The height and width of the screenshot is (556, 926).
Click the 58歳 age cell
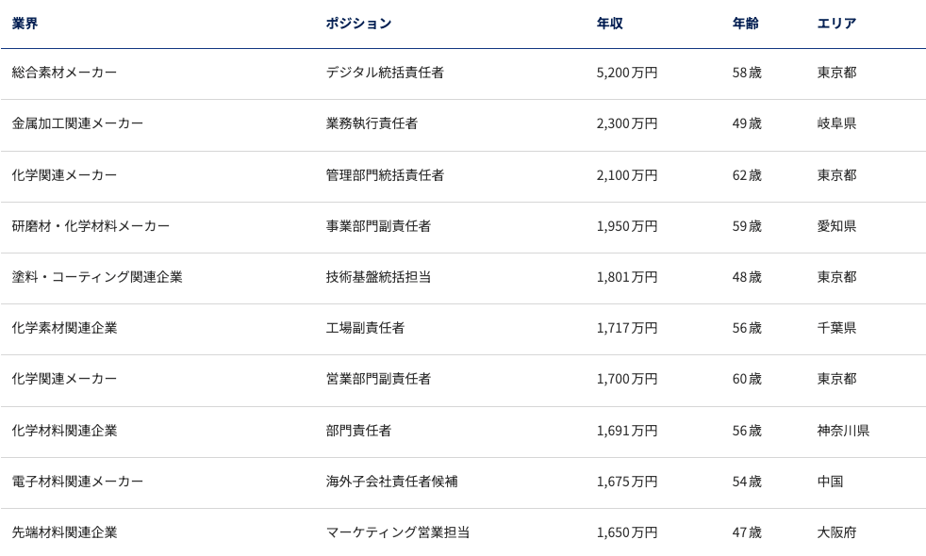[747, 73]
